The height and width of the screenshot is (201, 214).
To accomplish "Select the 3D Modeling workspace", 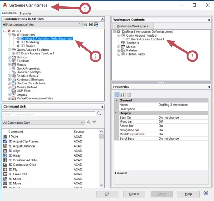I will point(30,42).
